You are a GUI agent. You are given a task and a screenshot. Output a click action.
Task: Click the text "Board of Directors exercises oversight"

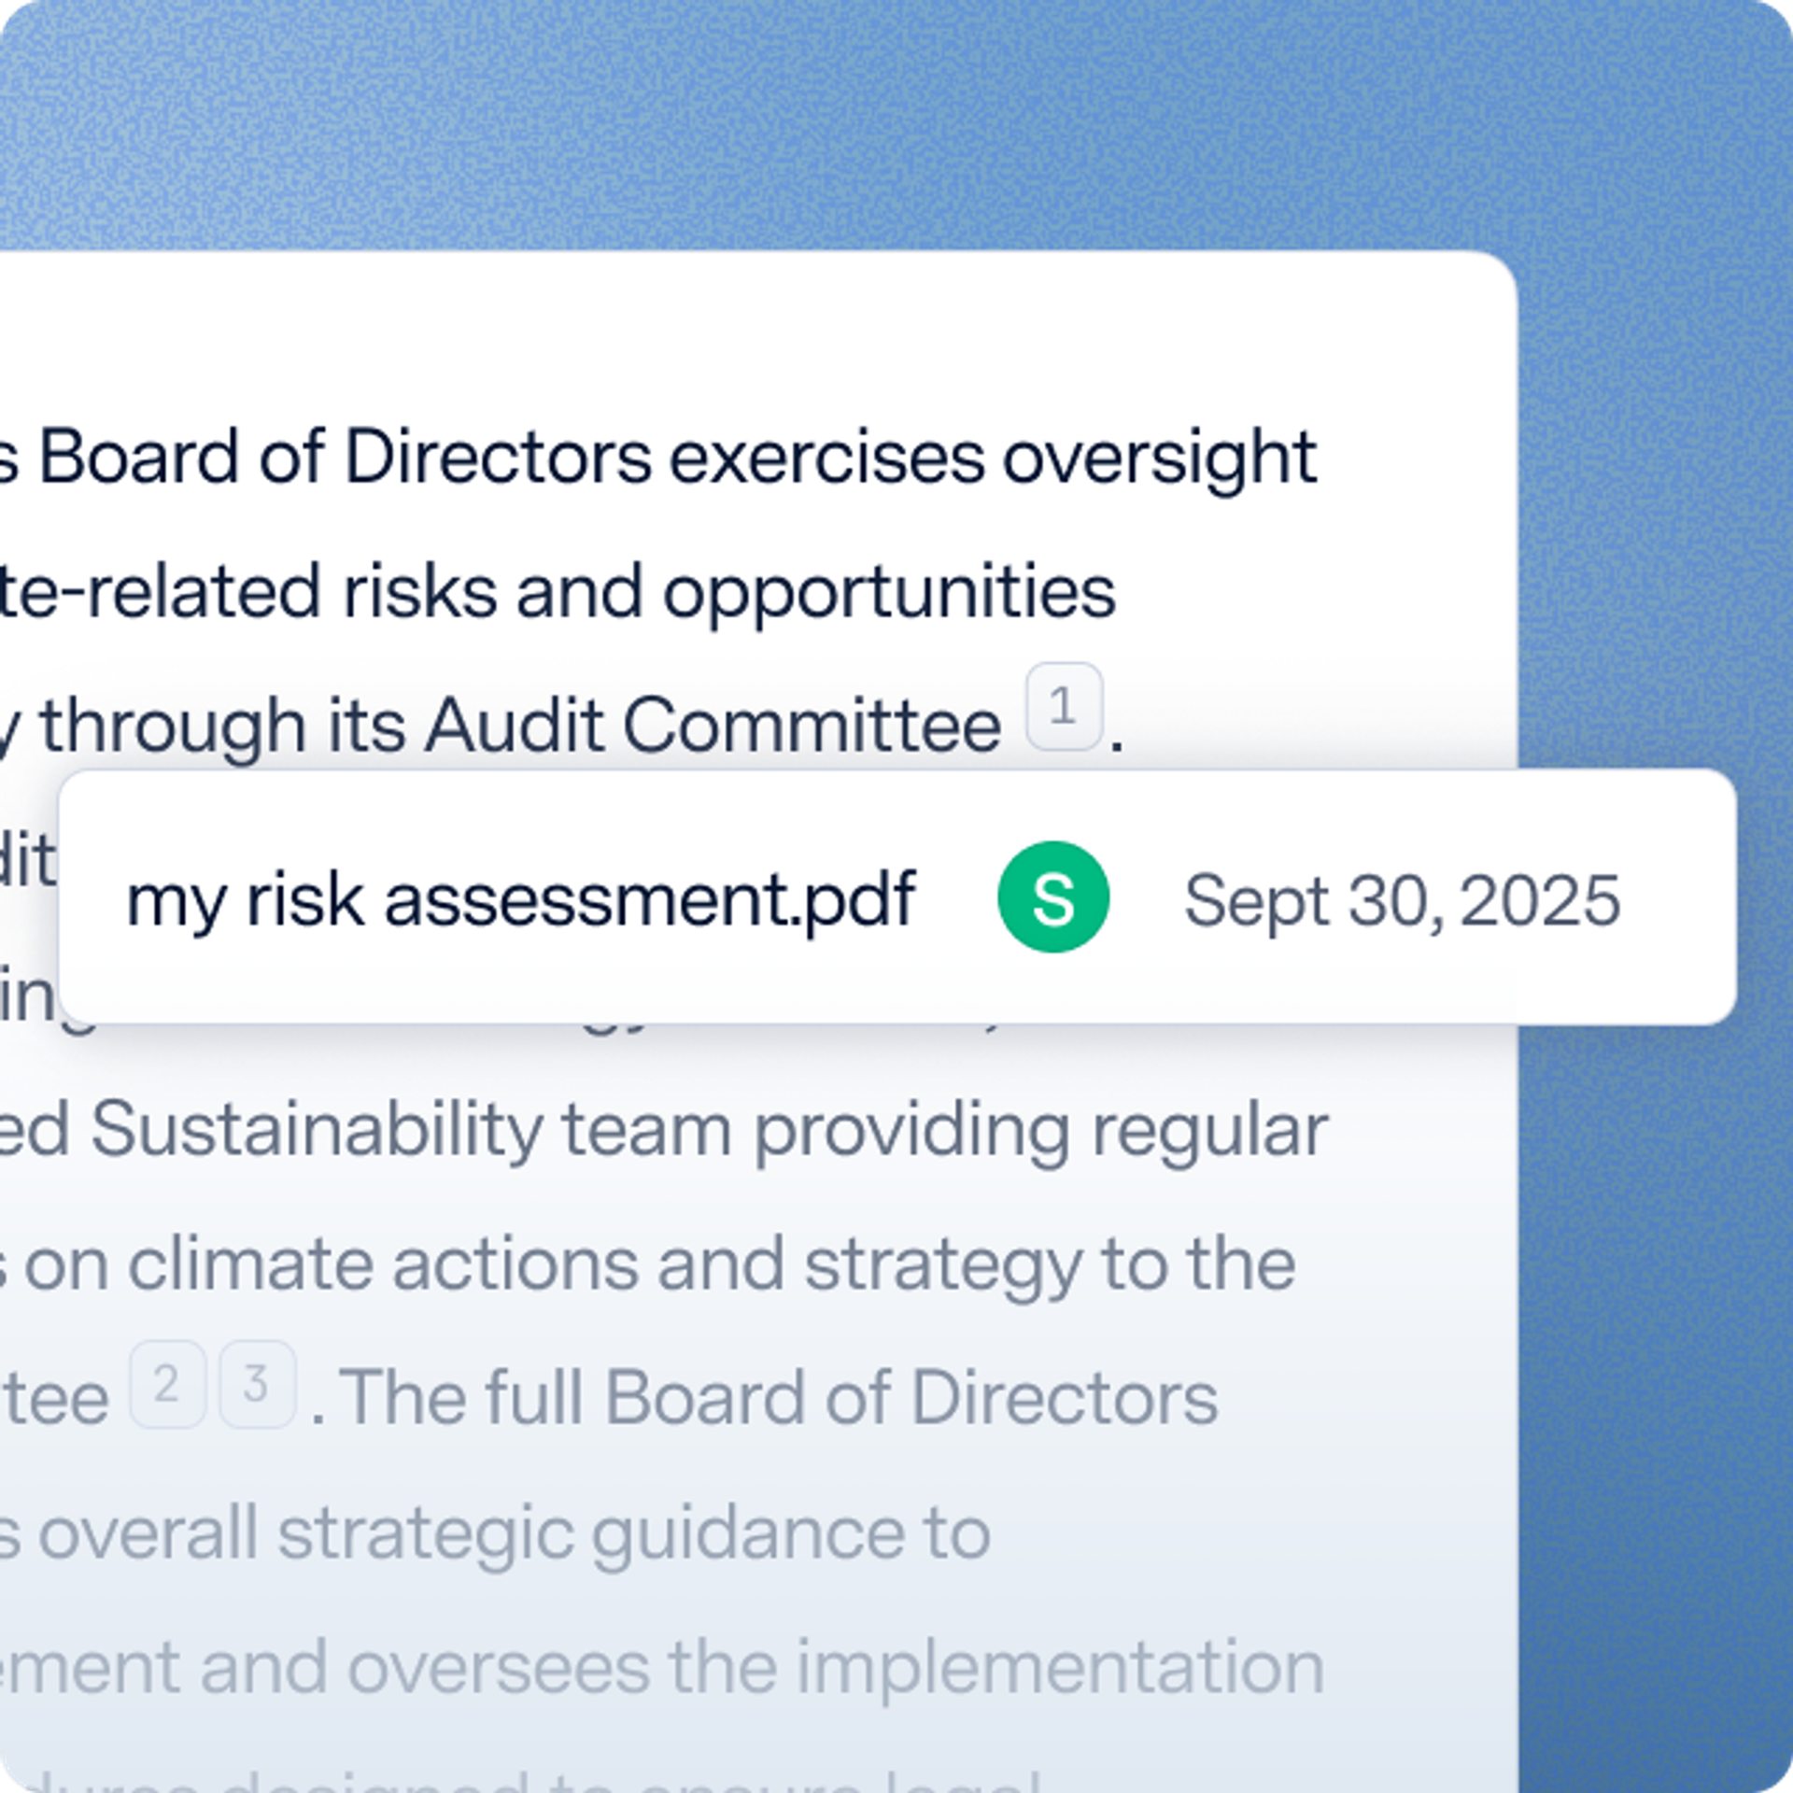pyautogui.click(x=677, y=458)
